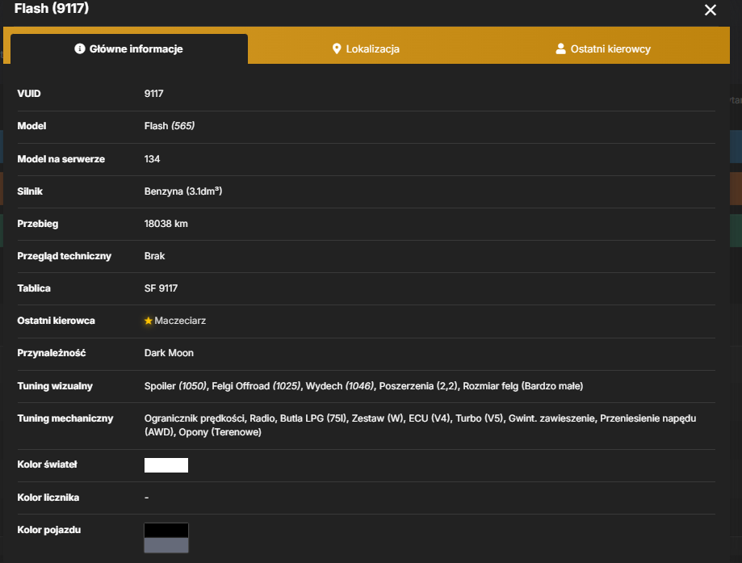Select the model value Flash (565)
This screenshot has height=563, width=742.
coord(170,125)
